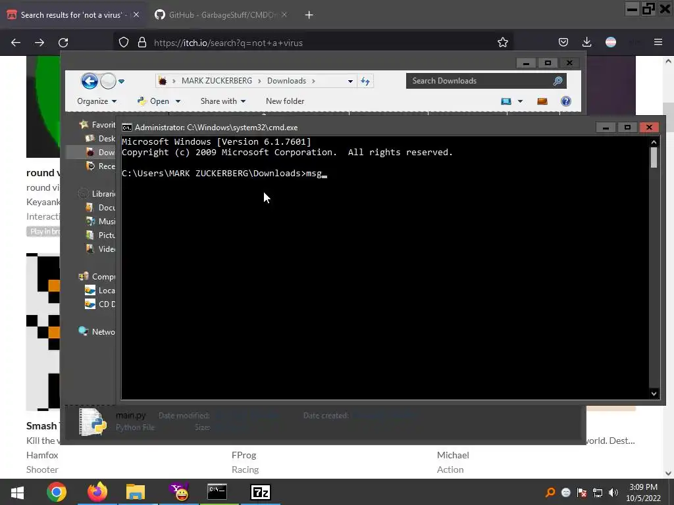Open cmd.exe title bar system icon
Screen dimensions: 674x505
point(127,128)
